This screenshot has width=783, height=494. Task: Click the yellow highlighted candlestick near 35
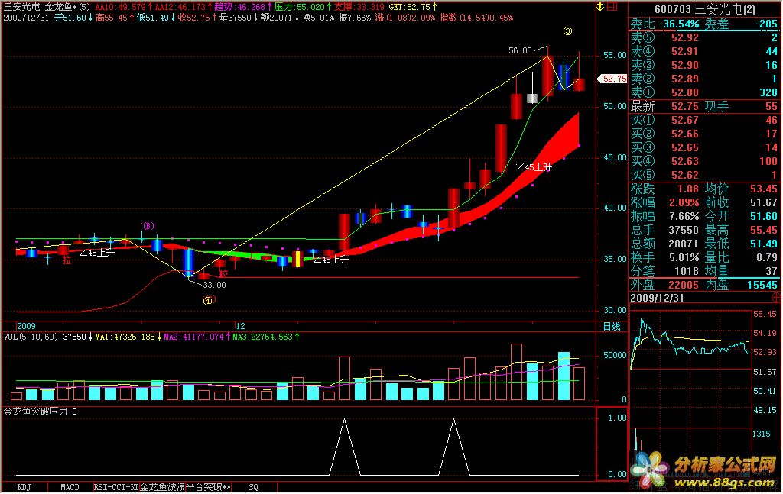pyautogui.click(x=298, y=258)
